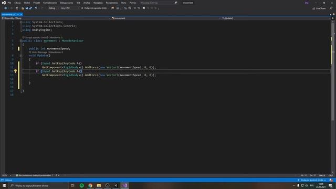
Task: Click the 'Gotowe' status bar text
Action: pyautogui.click(x=8, y=180)
